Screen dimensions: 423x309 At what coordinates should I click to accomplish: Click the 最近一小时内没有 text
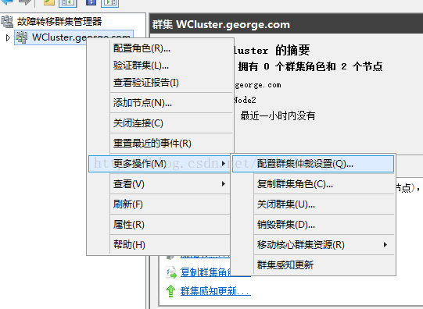[278, 115]
